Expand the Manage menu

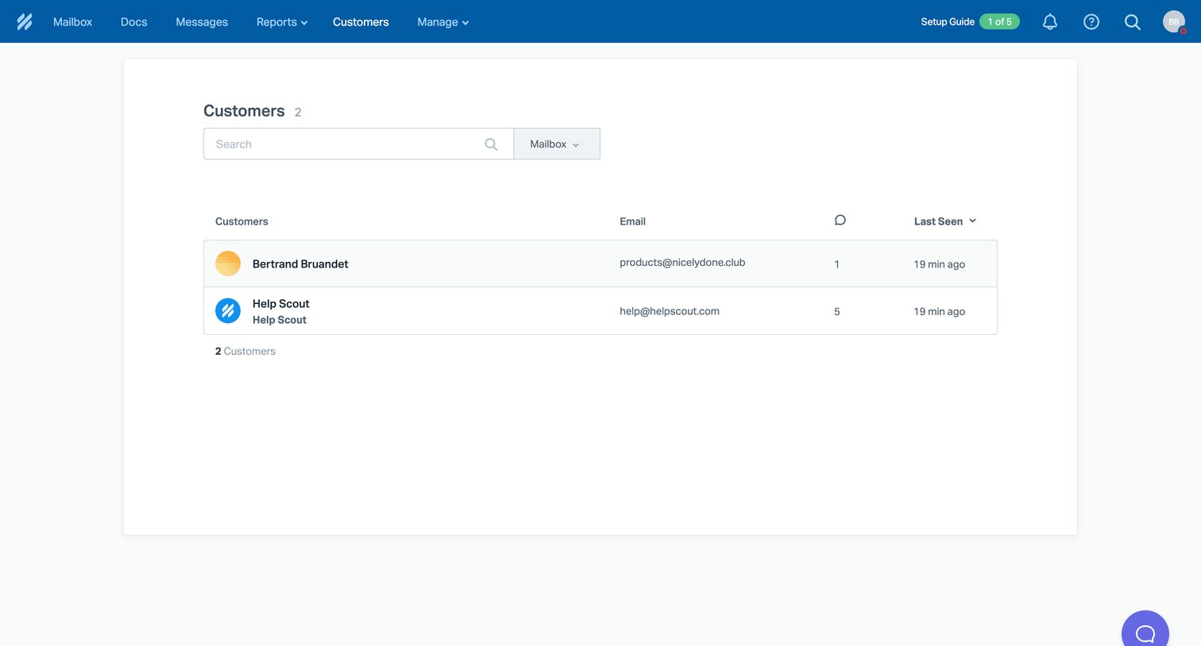click(442, 22)
